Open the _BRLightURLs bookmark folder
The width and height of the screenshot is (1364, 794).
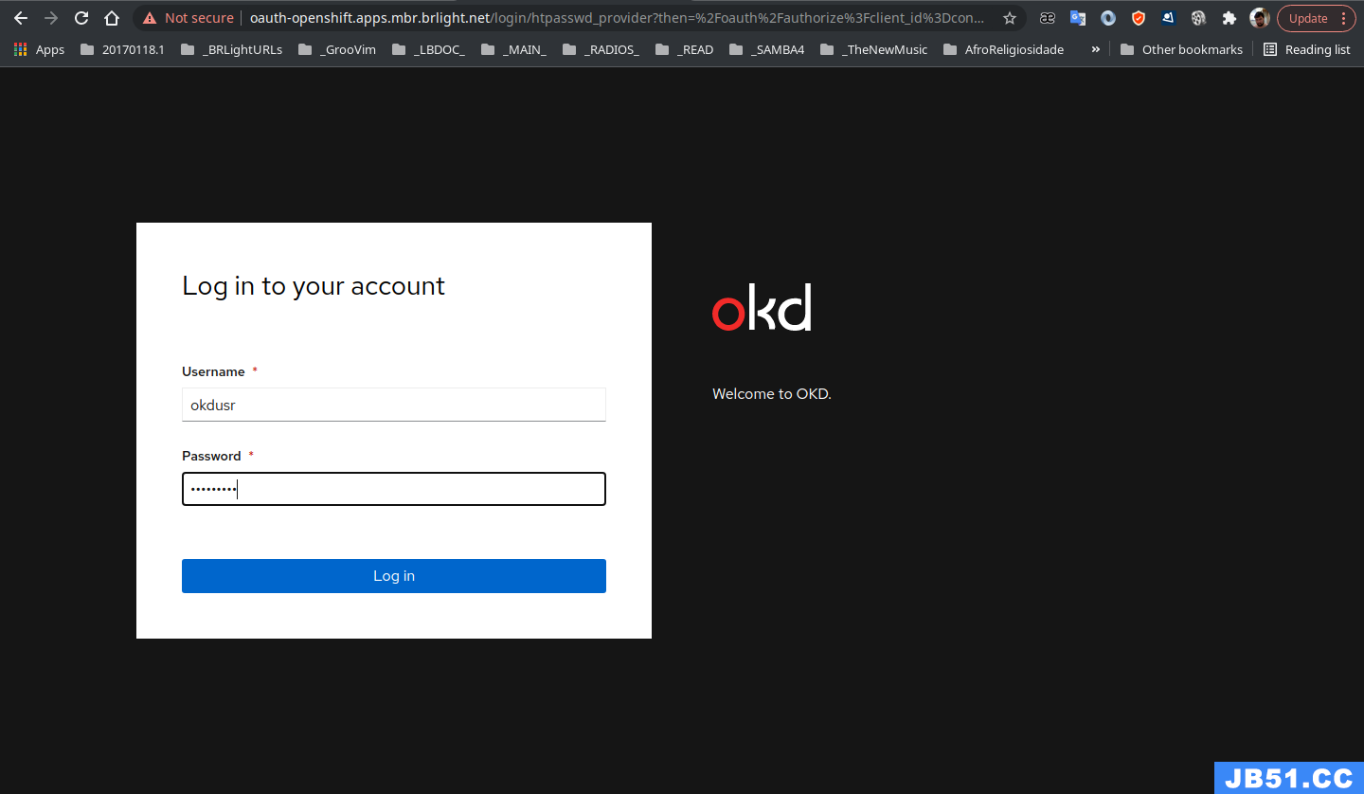tap(231, 49)
